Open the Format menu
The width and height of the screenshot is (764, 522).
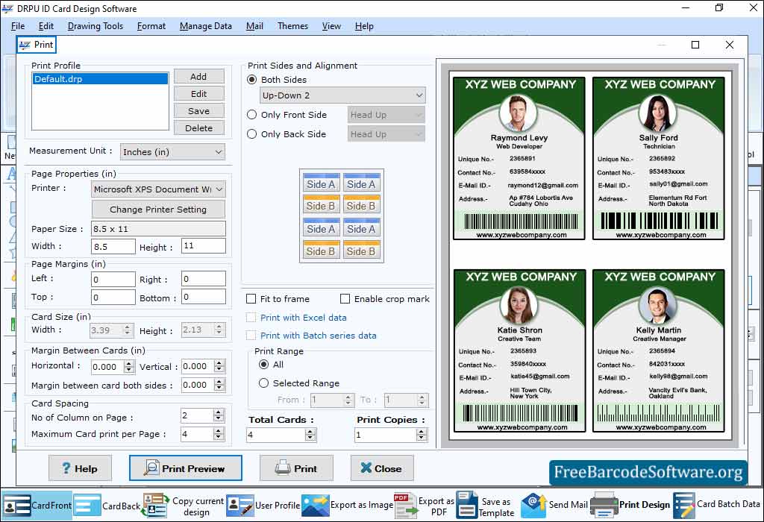pos(151,26)
